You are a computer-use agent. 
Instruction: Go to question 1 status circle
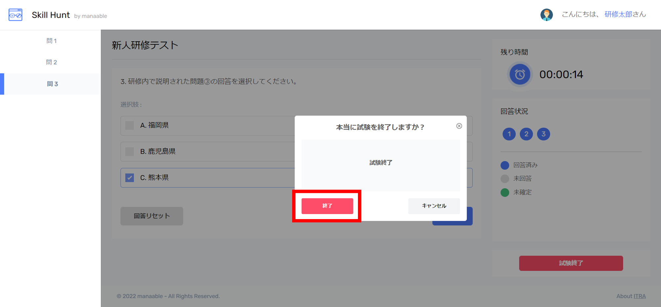pos(509,134)
